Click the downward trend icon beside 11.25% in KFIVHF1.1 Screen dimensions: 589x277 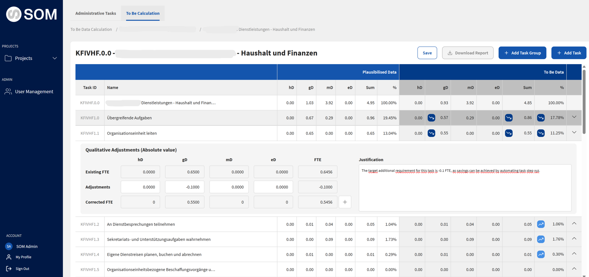[541, 133]
